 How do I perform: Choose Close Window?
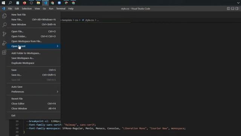tap(34, 108)
